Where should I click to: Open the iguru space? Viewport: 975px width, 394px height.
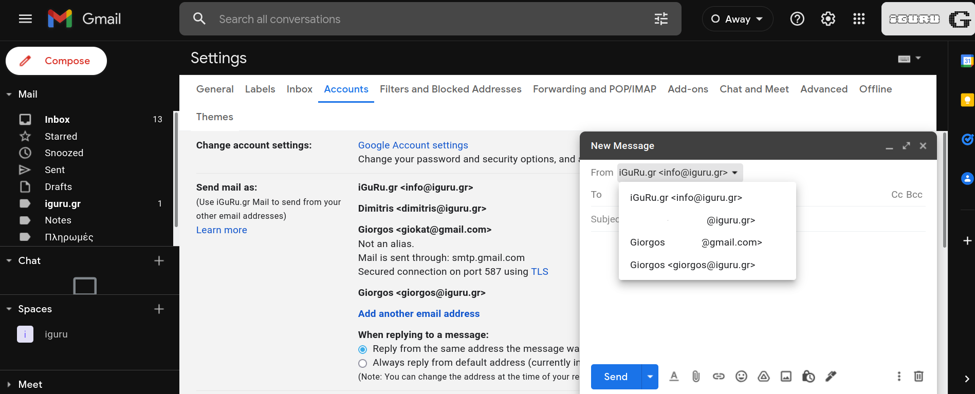coord(89,334)
